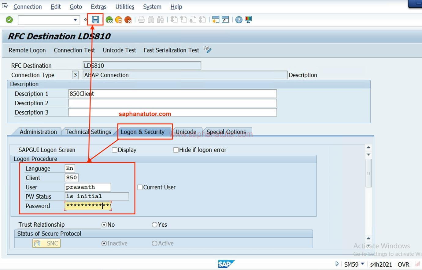The image size is (422, 270).
Task: Click the green Enter checkmark icon
Action: click(9, 20)
